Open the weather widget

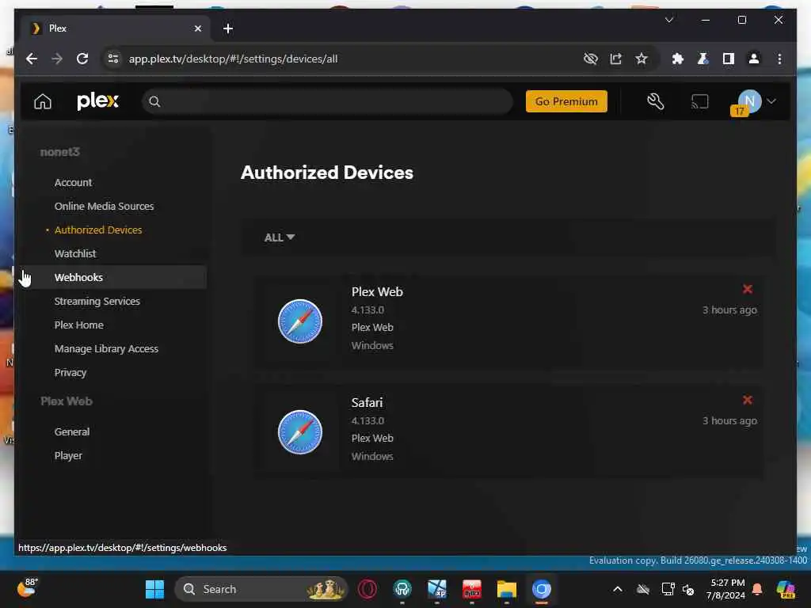(27, 588)
